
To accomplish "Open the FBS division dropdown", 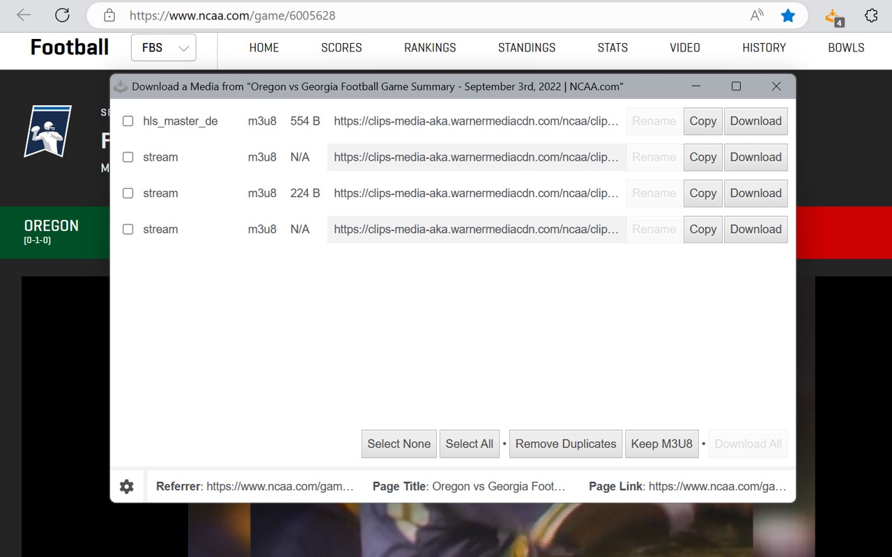I will point(164,47).
